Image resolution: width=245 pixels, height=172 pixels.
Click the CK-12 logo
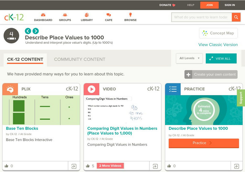click(14, 17)
